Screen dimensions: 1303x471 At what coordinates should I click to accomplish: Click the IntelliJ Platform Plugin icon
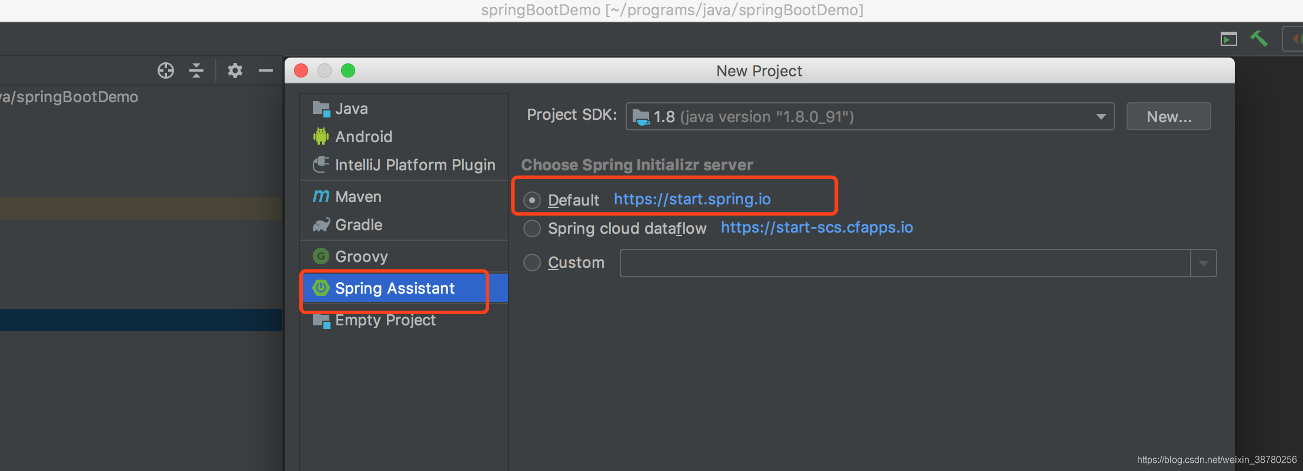[321, 164]
